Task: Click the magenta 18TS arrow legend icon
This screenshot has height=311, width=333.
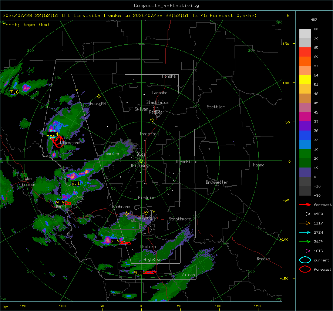Action: click(x=305, y=251)
